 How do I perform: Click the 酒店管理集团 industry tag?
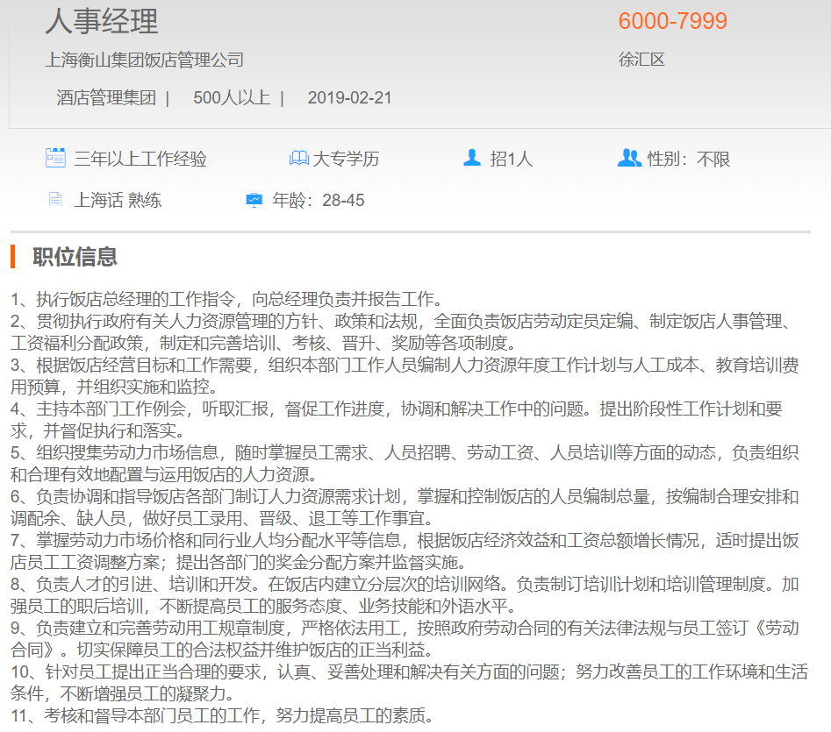coord(106,98)
